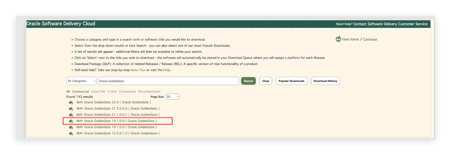Screen dimensions: 451x155
Task: Click the Clear button
Action: pos(266,81)
